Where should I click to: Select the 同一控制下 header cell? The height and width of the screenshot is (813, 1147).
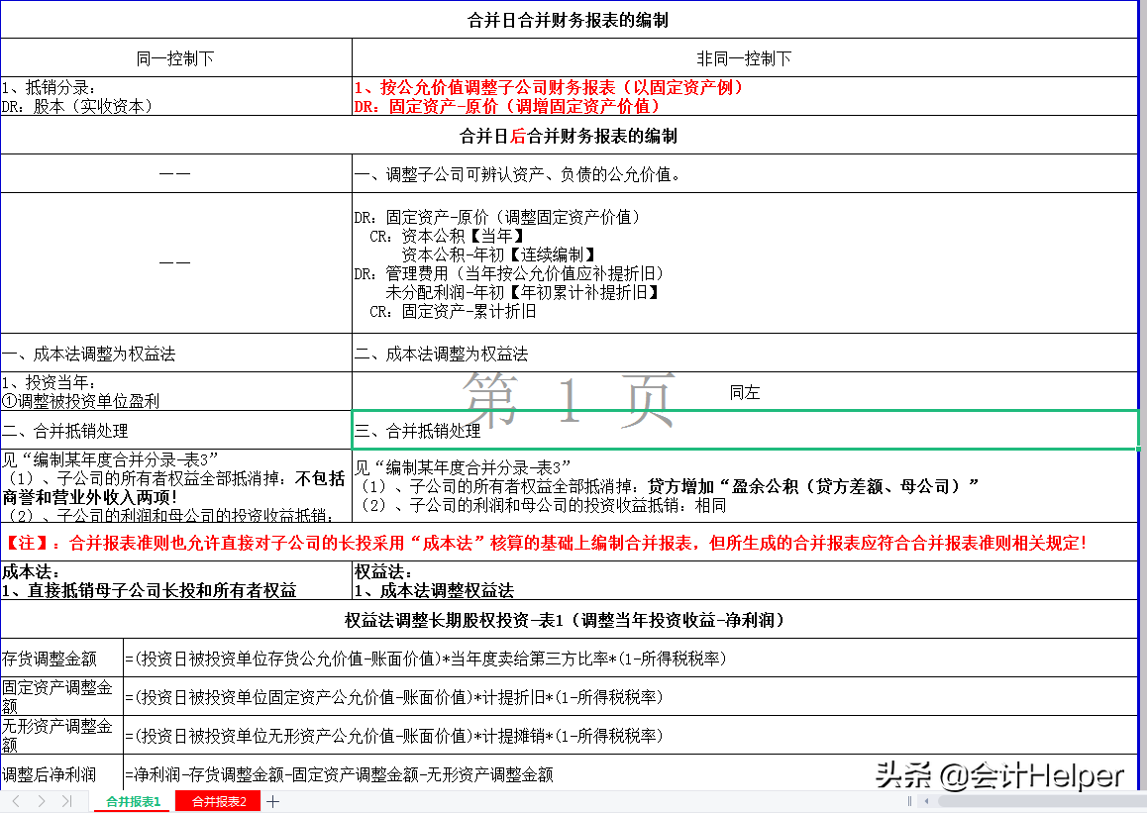click(x=174, y=57)
